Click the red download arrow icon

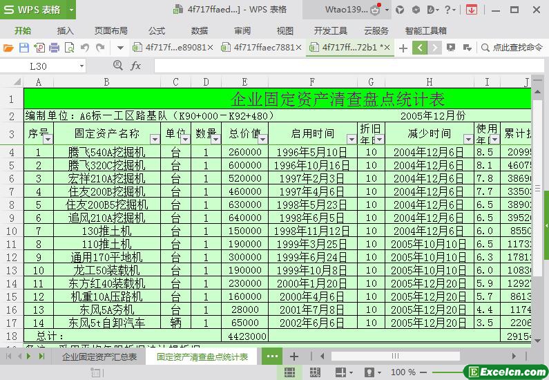point(472,10)
